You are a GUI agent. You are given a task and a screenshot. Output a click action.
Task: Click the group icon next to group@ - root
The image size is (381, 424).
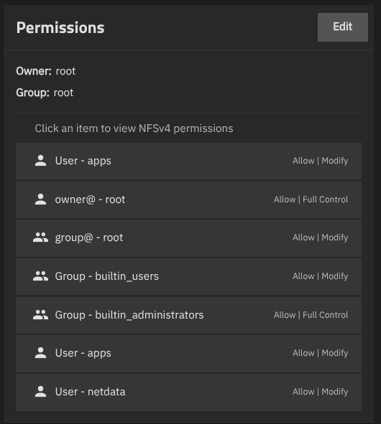point(41,237)
